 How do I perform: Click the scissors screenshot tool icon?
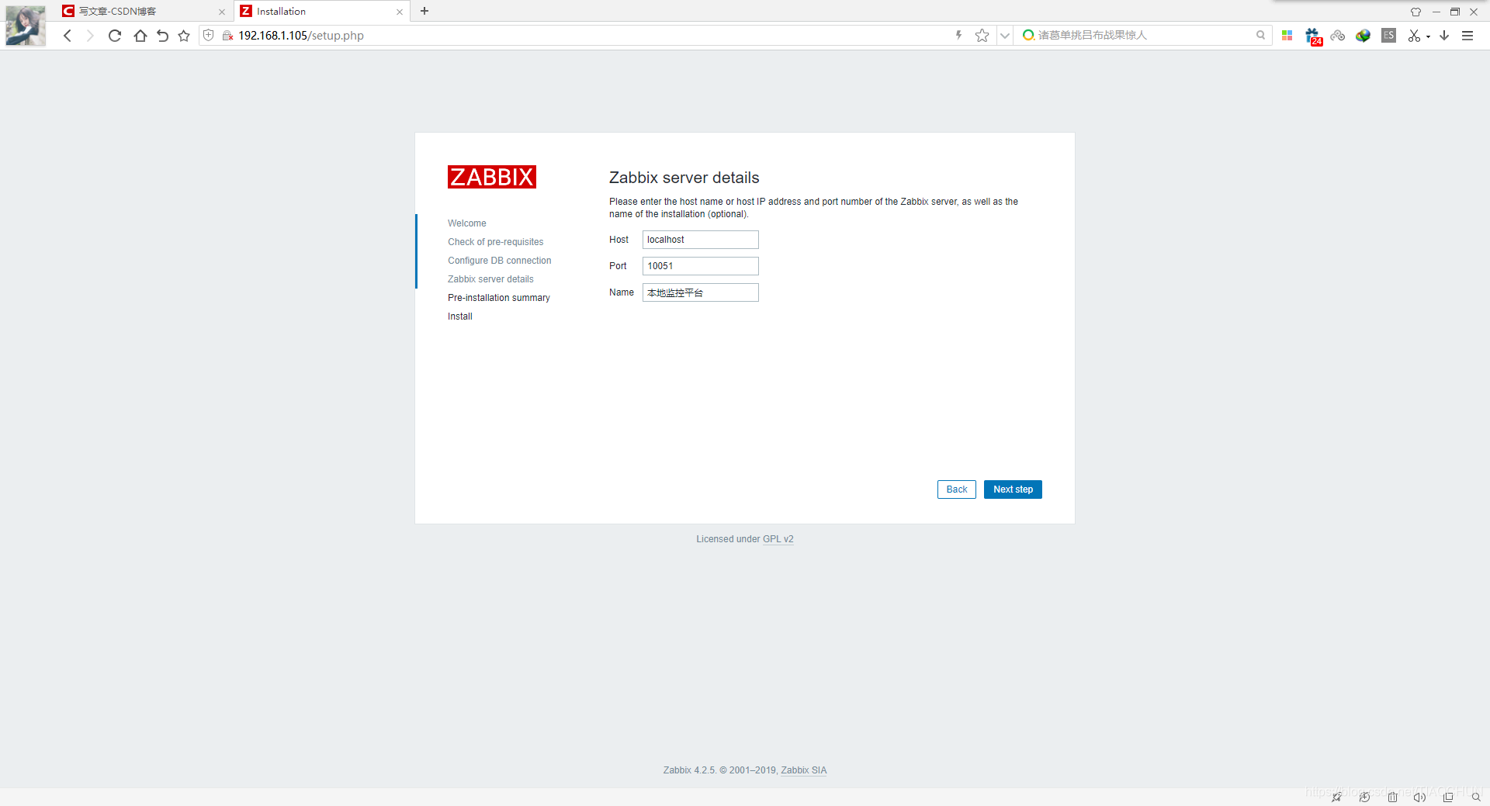pyautogui.click(x=1414, y=36)
